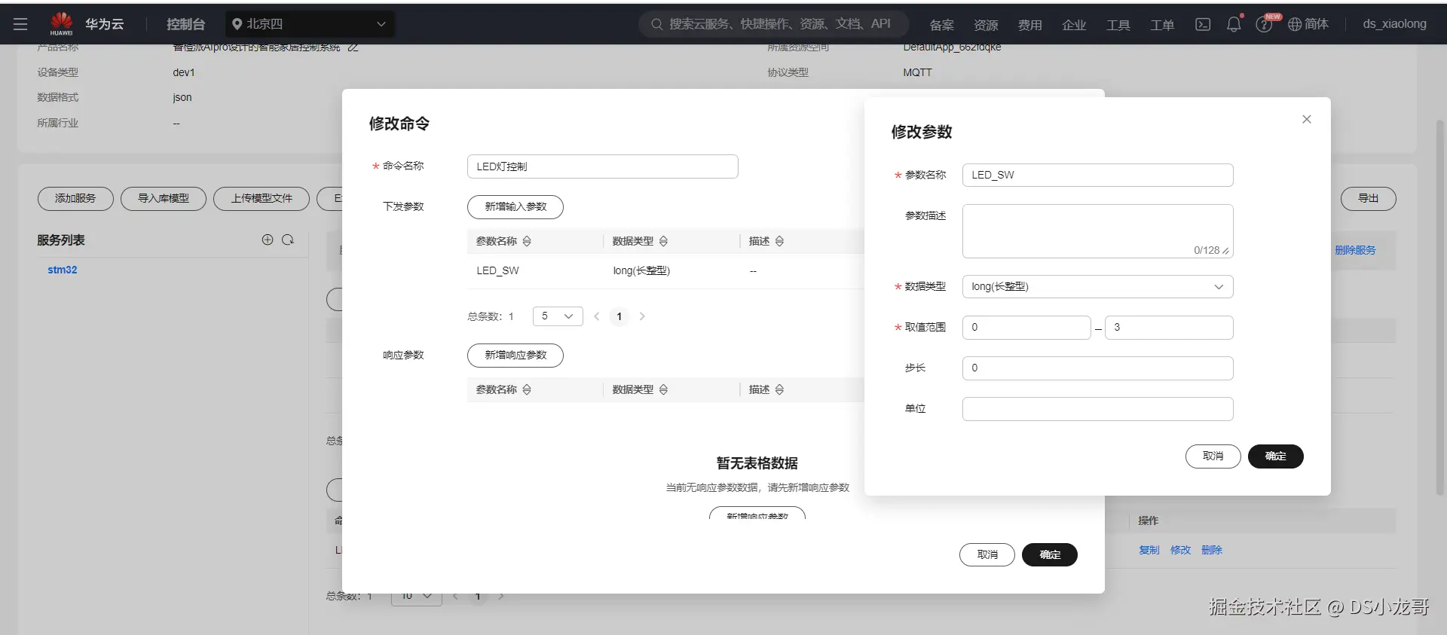This screenshot has width=1447, height=635.
Task: Open the 费用 menu
Action: tap(1029, 25)
